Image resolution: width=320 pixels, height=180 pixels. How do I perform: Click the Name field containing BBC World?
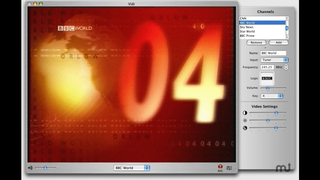tap(273, 53)
